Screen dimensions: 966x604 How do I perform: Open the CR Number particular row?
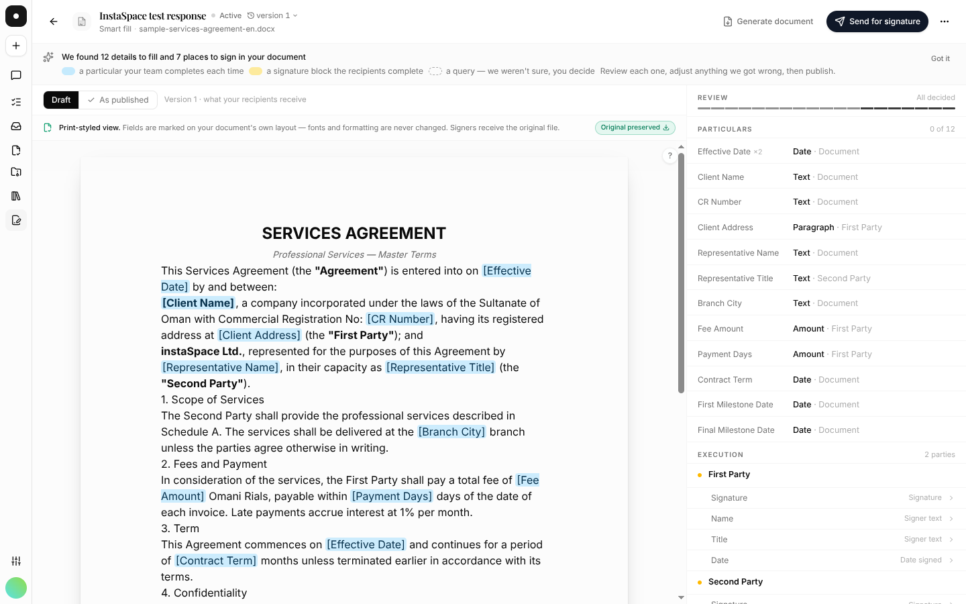tap(826, 202)
